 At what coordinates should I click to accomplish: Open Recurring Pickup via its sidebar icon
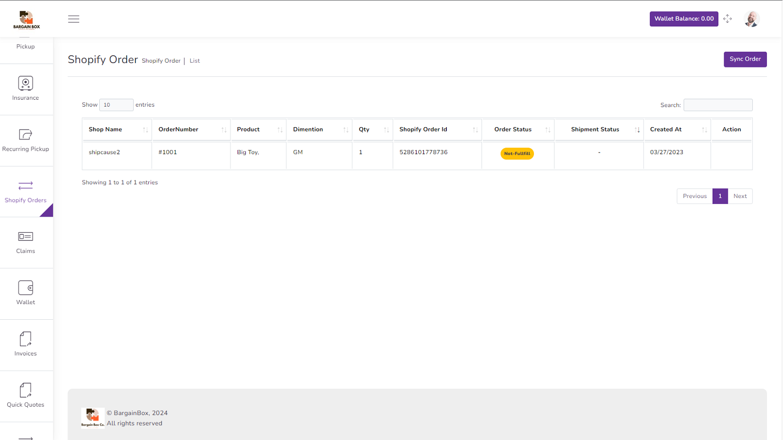[x=25, y=135]
